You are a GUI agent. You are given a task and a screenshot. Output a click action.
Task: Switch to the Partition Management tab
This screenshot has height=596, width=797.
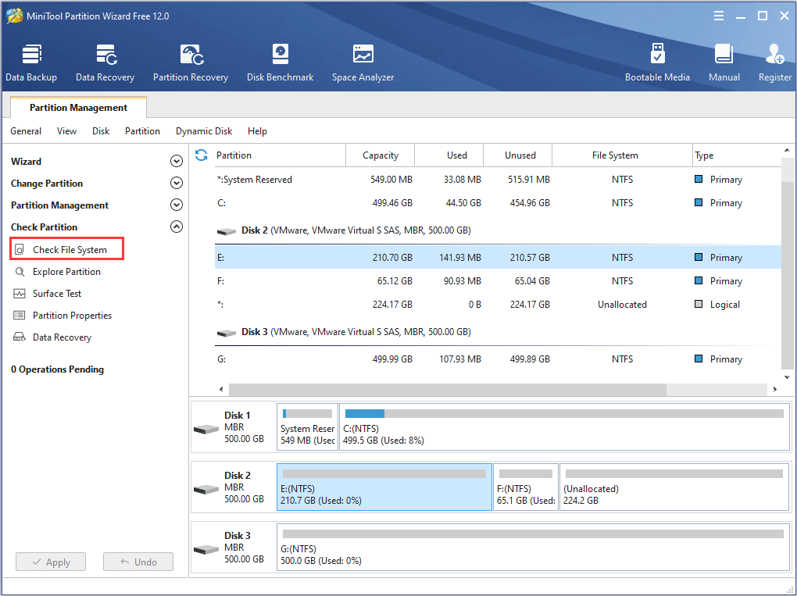77,107
